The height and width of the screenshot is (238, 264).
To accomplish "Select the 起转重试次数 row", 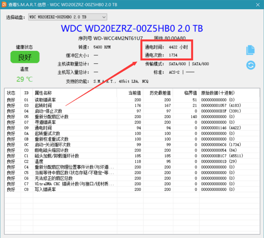I will coord(132,134).
